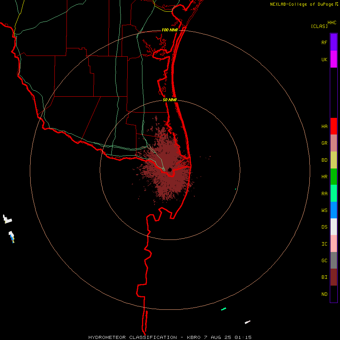Click the white echo near the bottom right

[247, 322]
